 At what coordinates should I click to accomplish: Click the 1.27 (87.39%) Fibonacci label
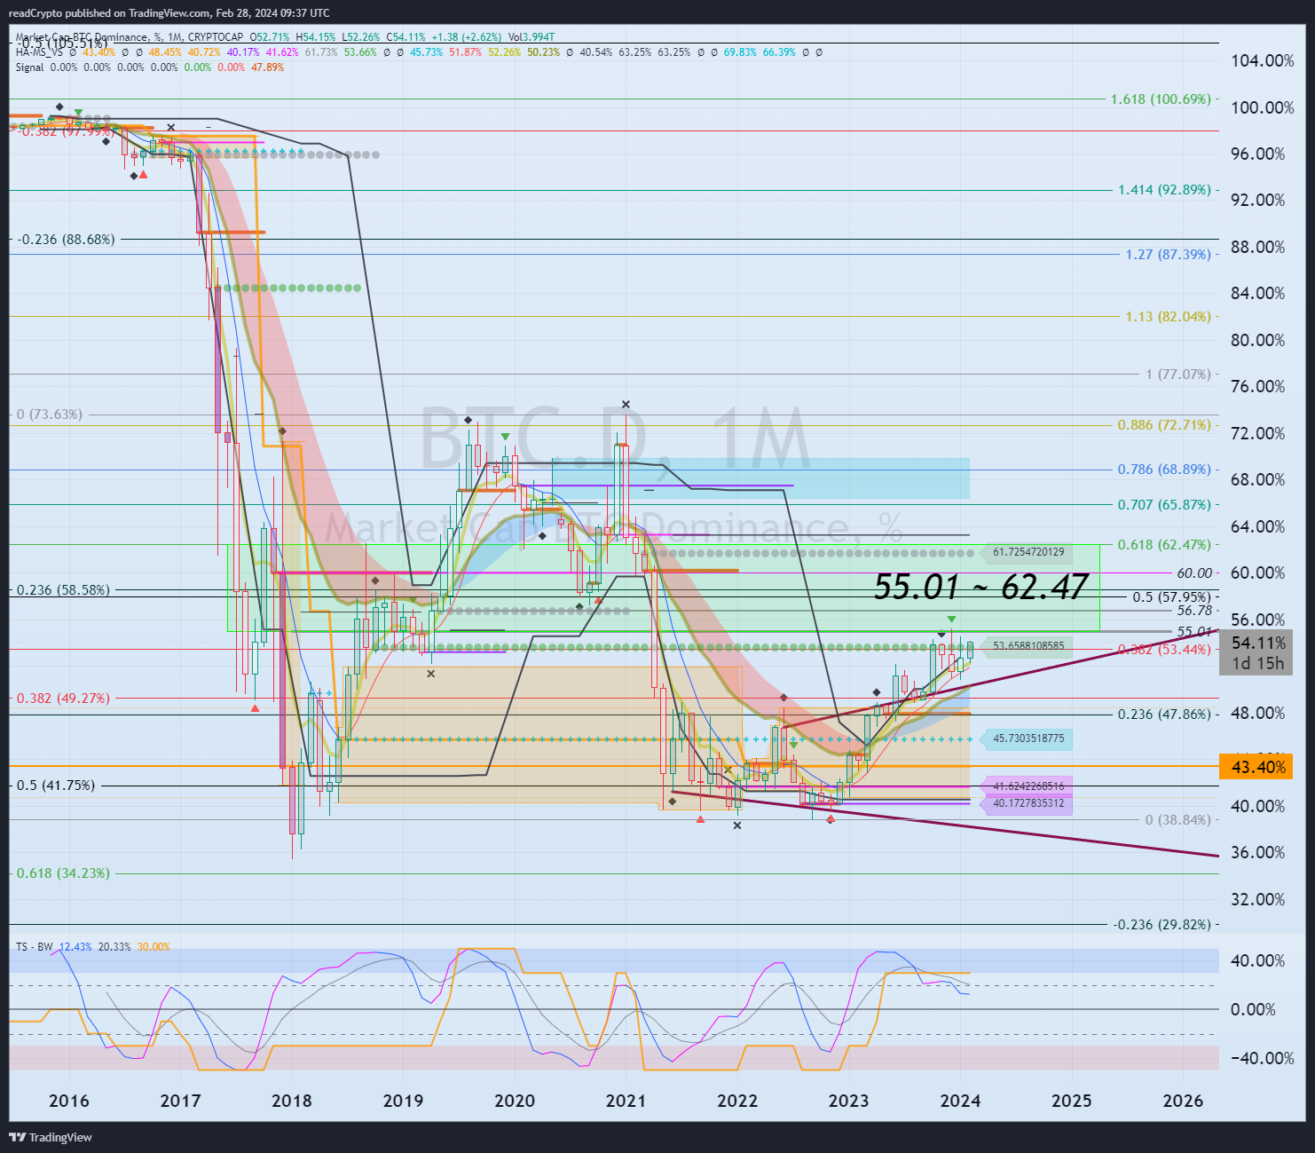point(1169,254)
